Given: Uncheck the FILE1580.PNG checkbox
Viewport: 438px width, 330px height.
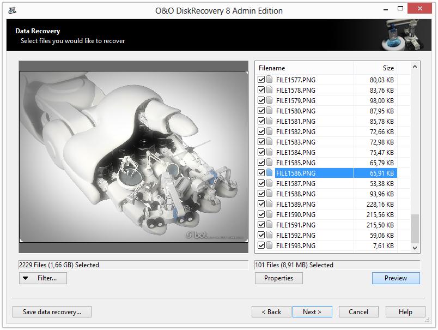Looking at the screenshot, I should coord(261,111).
